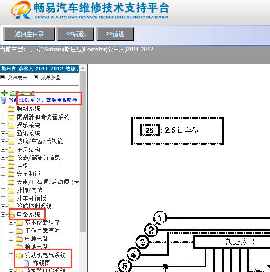The height and width of the screenshot is (272, 270).
Task: Expand the 雨刮器和清洗器系统 node
Action: (3, 117)
